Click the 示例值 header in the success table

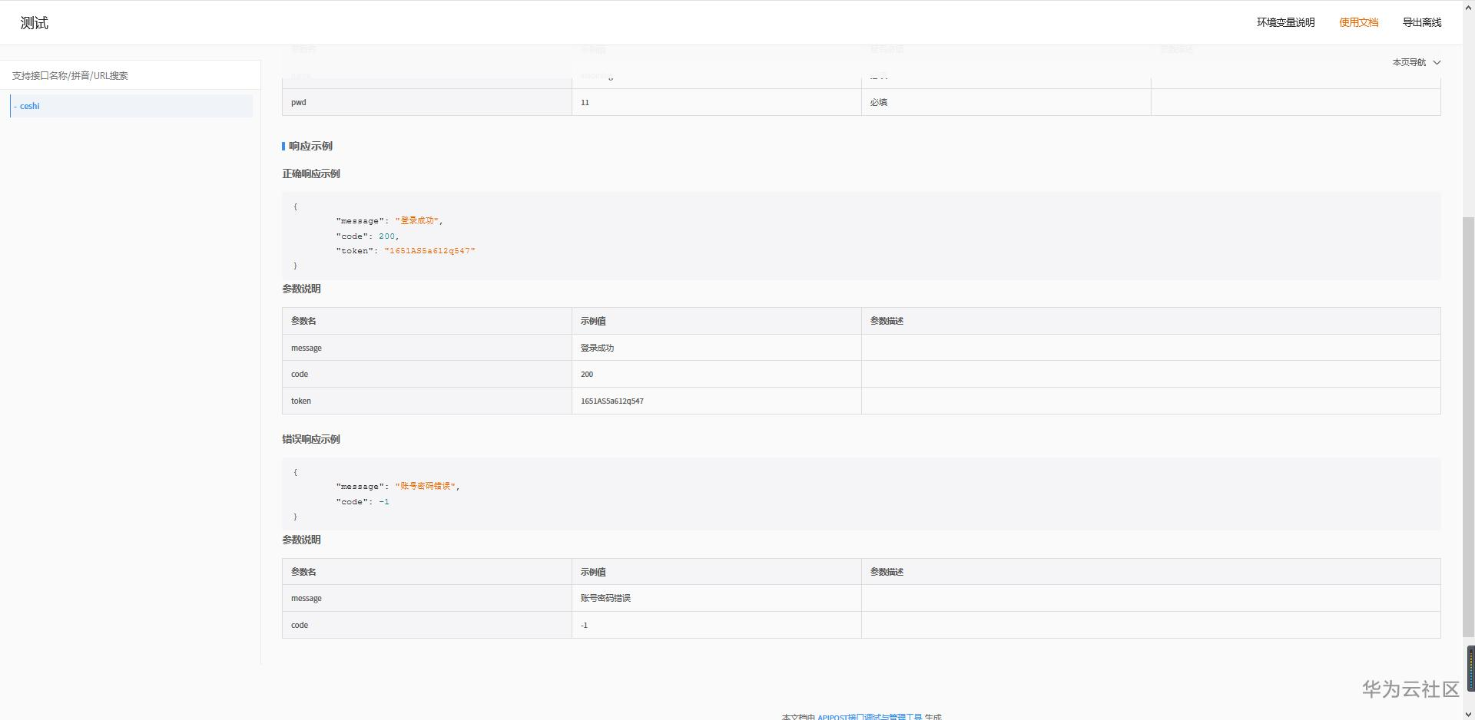(717, 321)
